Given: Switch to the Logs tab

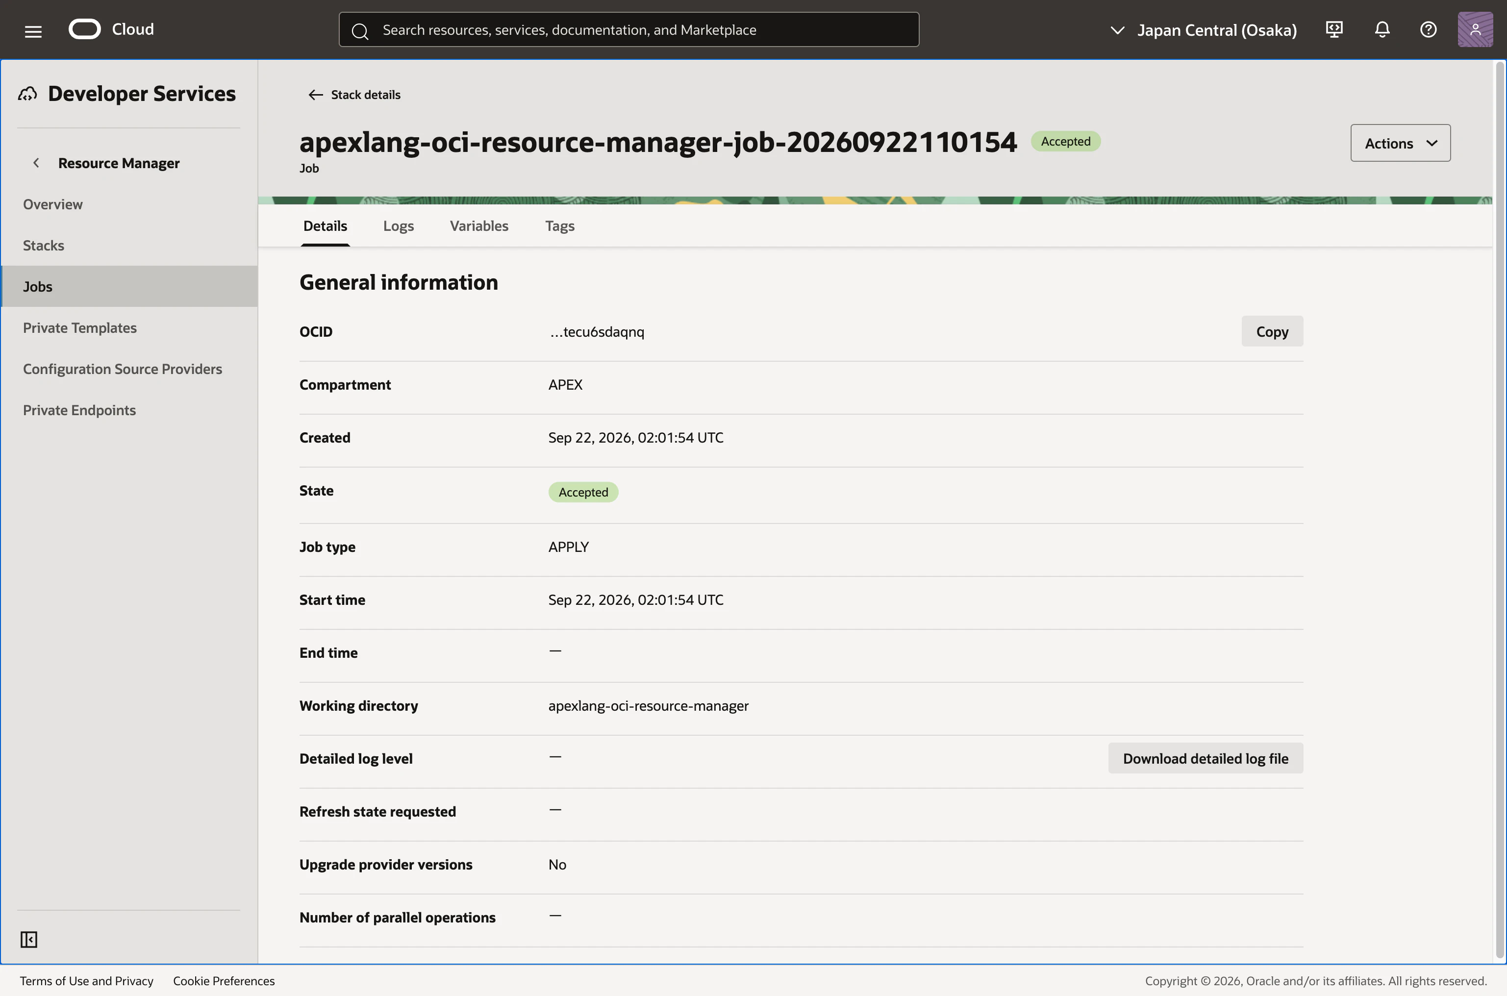Looking at the screenshot, I should point(399,225).
